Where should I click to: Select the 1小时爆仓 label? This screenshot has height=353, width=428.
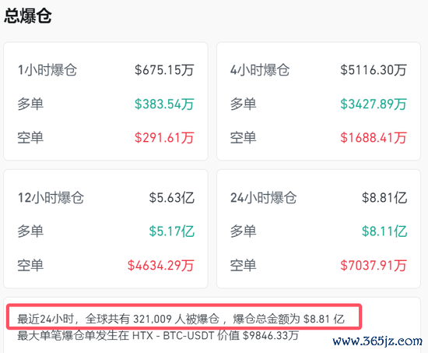[47, 70]
